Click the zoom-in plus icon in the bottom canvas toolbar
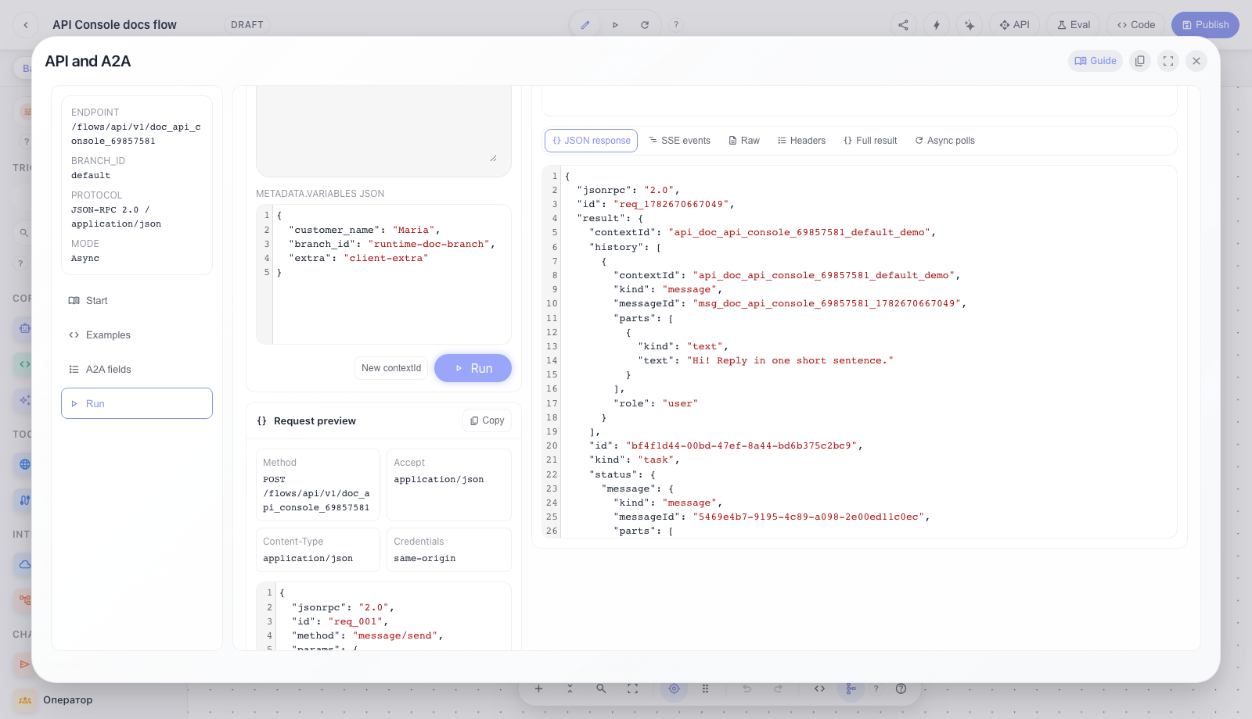1252x719 pixels. tap(538, 689)
